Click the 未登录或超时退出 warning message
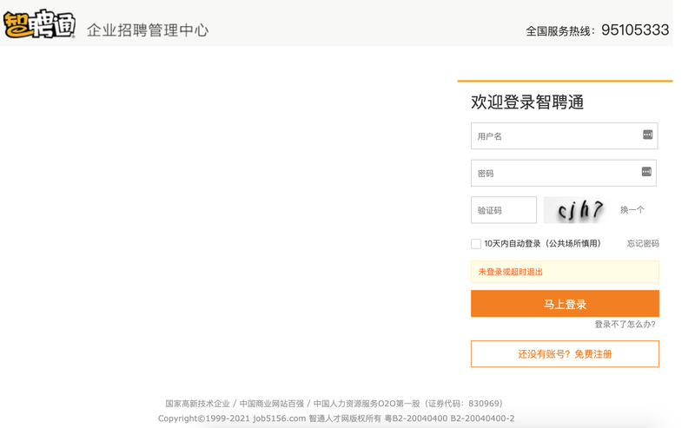The width and height of the screenshot is (695, 428). pos(566,272)
